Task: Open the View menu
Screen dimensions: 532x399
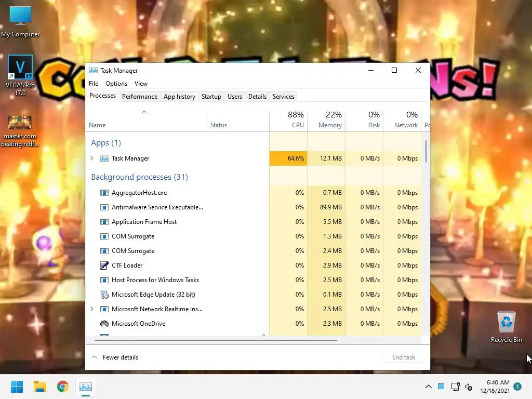Action: pyautogui.click(x=141, y=84)
